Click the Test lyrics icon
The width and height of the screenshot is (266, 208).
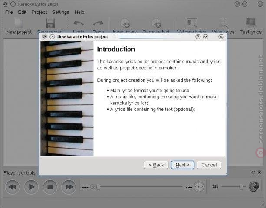251,23
